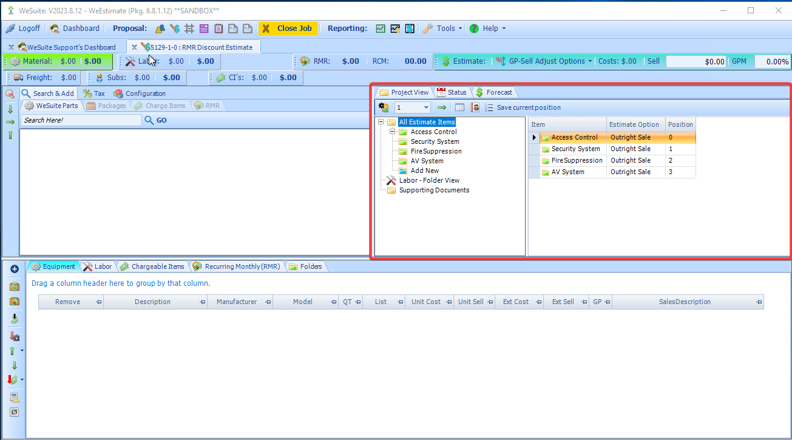This screenshot has width=792, height=440.
Task: Open GP-Sell Adjust Options dropdown
Action: 590,61
